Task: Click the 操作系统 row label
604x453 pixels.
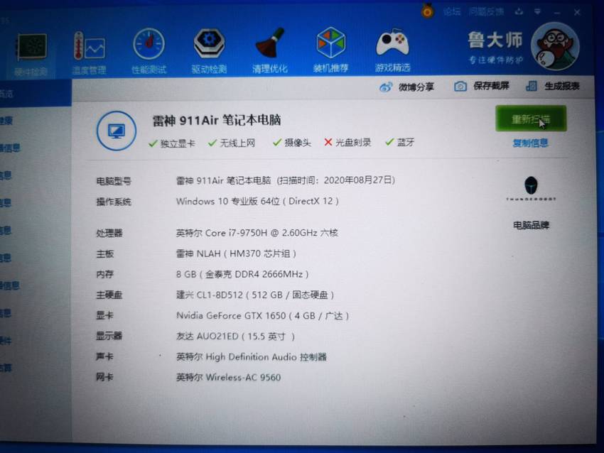Action: 114,202
